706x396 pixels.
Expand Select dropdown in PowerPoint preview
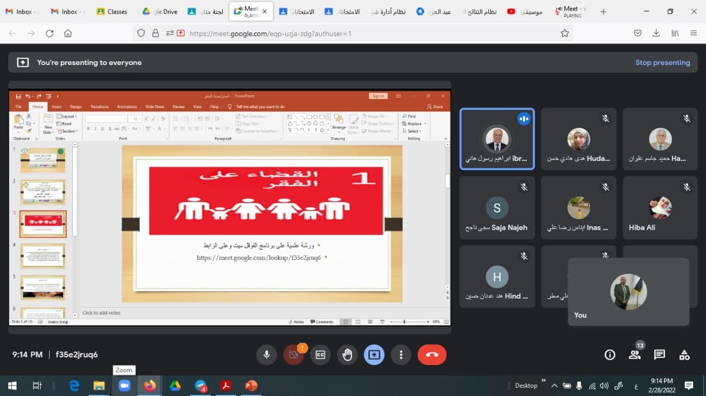(x=412, y=131)
